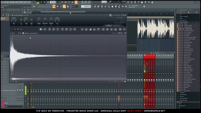Click the playlist song position marker
201x113 pixels.
[70, 13]
